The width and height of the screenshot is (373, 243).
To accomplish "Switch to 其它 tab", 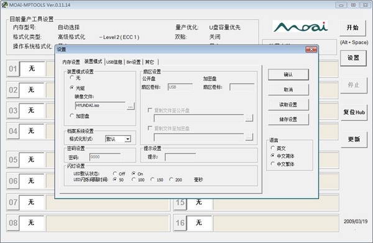I will click(x=150, y=62).
